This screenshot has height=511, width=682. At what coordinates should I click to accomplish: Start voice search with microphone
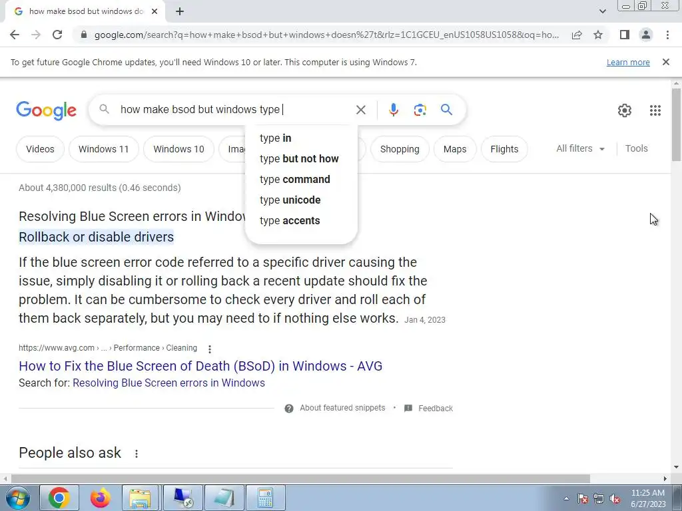[x=393, y=110]
